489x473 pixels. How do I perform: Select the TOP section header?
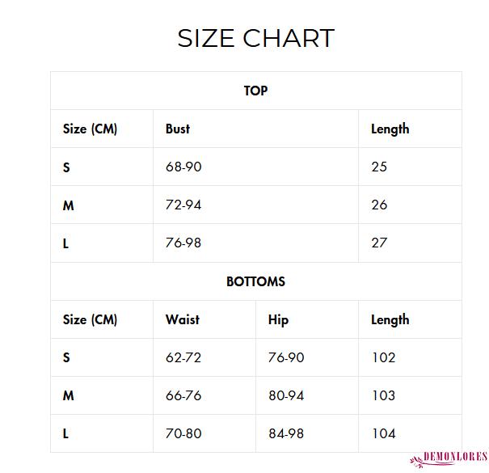click(255, 91)
